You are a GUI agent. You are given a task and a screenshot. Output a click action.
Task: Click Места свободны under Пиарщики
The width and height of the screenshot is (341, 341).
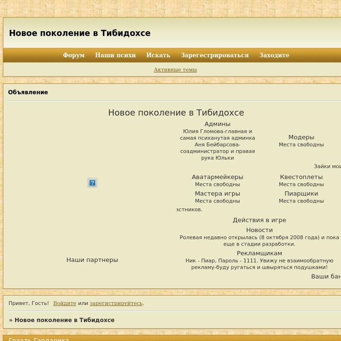(301, 201)
